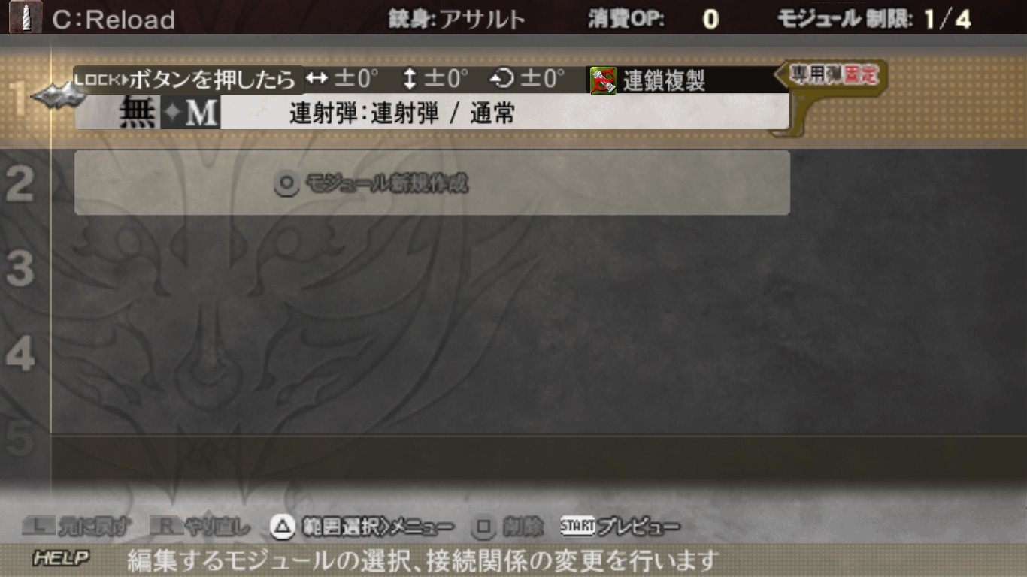Click the triangle button menu icon
The image size is (1027, 577).
(x=282, y=527)
